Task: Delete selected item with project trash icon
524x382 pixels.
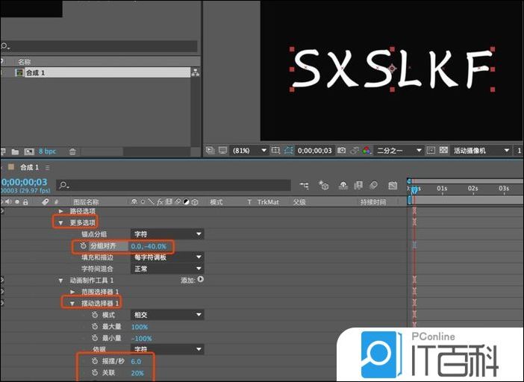Action: (x=72, y=151)
